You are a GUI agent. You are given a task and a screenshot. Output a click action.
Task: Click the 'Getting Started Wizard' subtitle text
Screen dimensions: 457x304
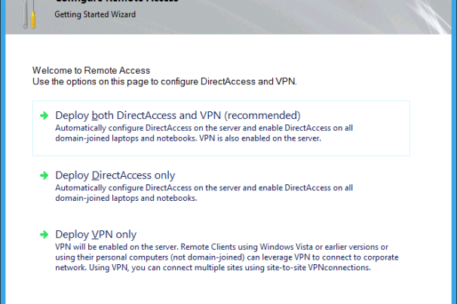[95, 14]
